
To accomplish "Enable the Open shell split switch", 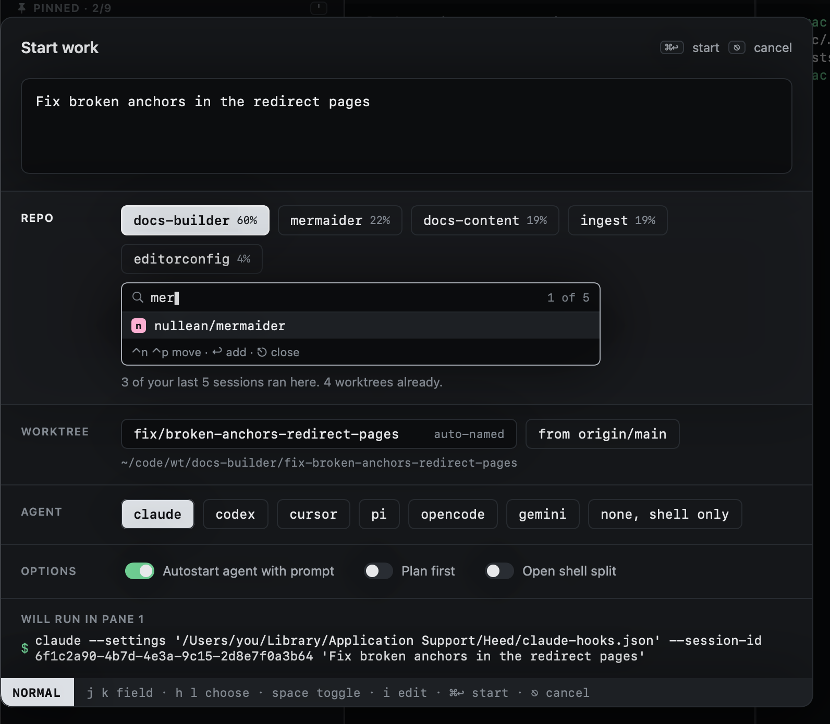I will pos(499,571).
